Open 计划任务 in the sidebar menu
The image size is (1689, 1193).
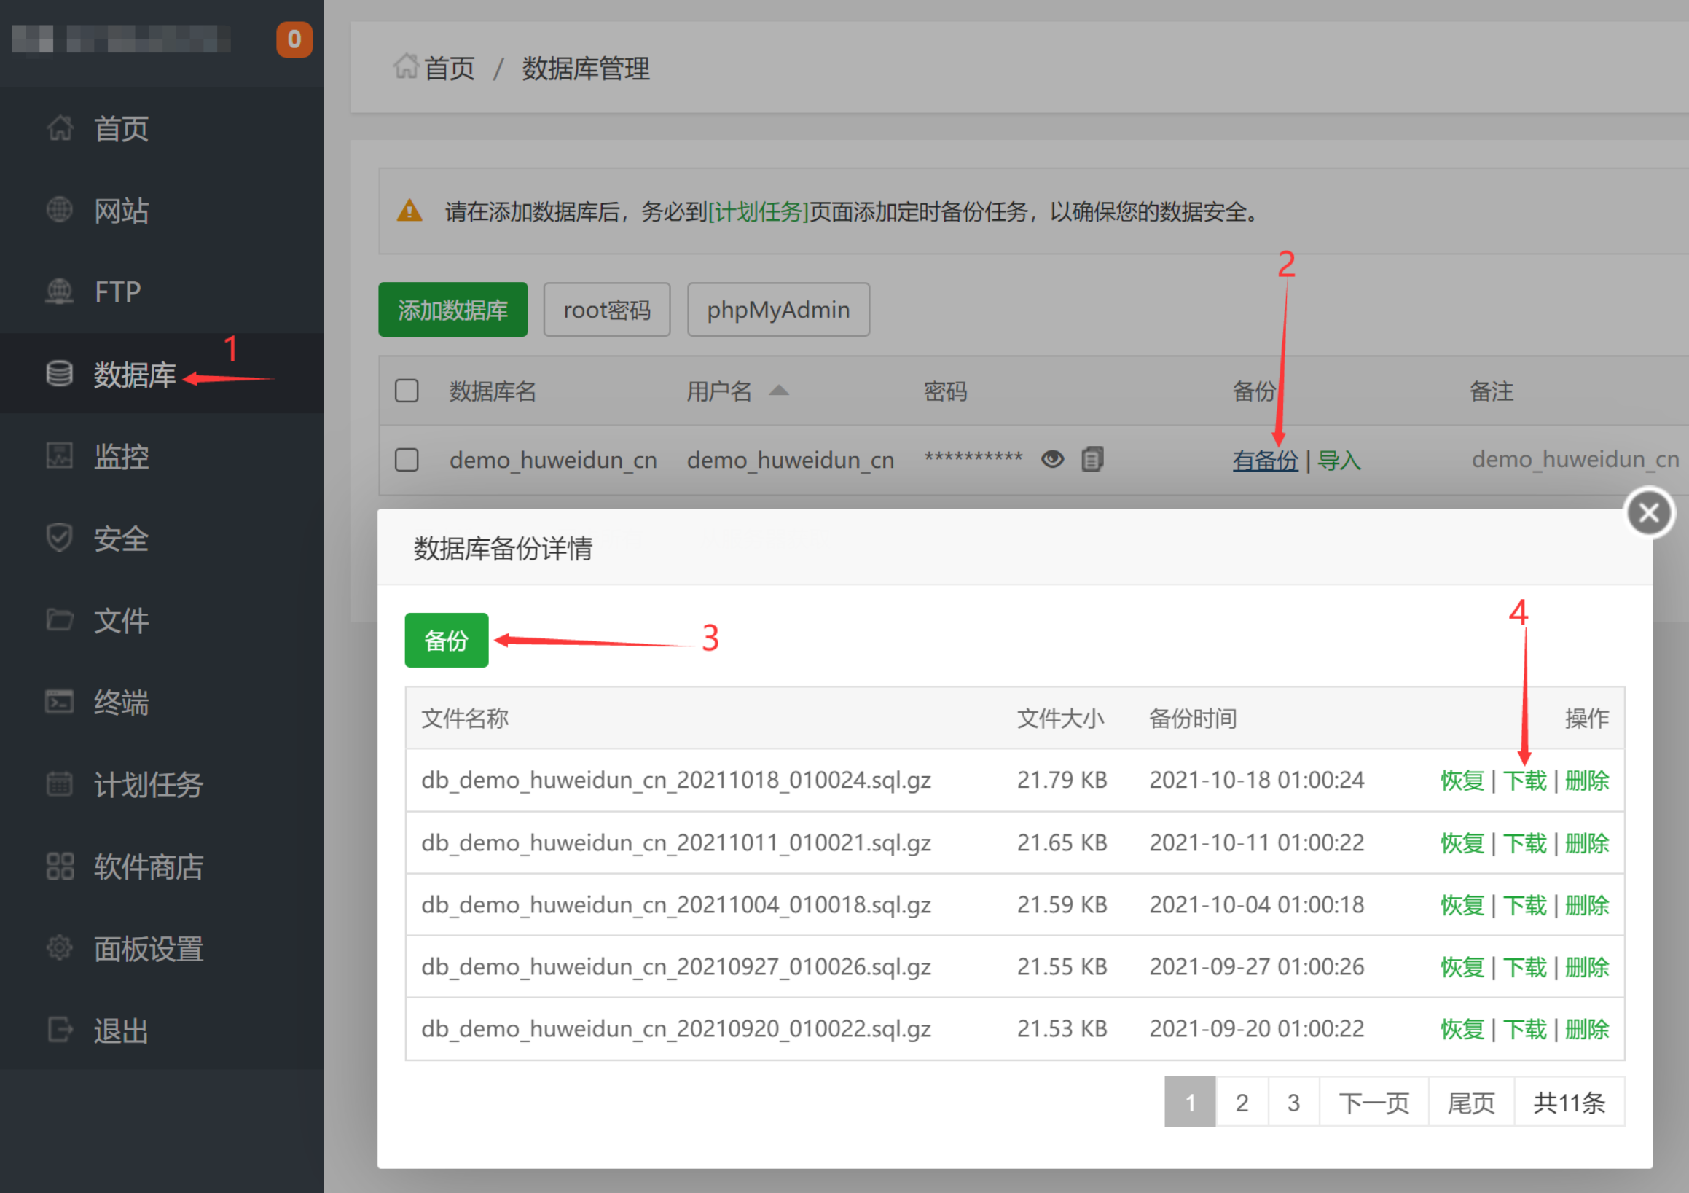pos(148,785)
